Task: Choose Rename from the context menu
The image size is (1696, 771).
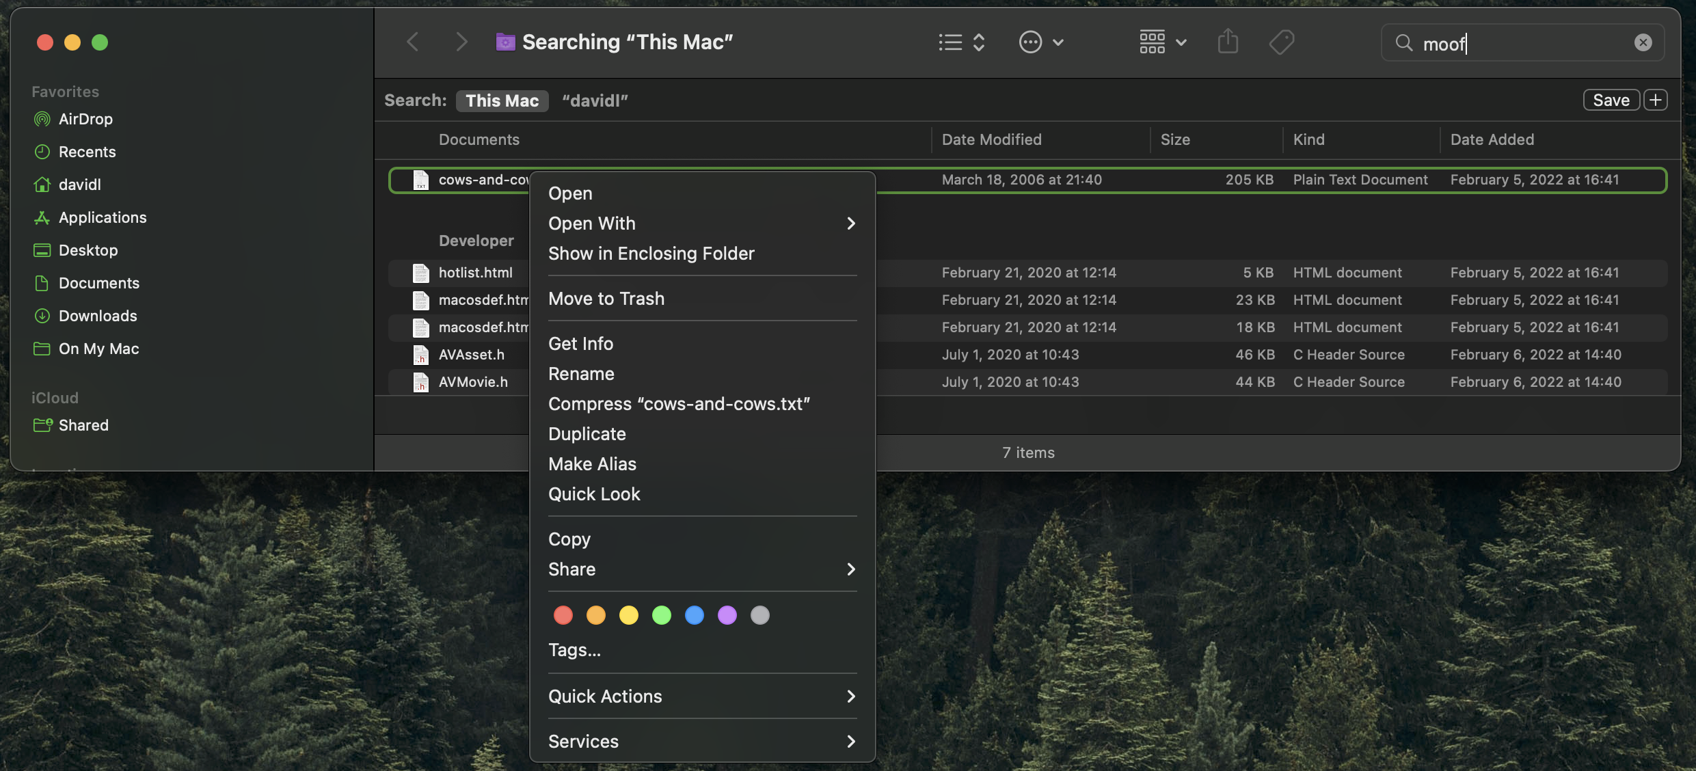Action: (x=702, y=374)
